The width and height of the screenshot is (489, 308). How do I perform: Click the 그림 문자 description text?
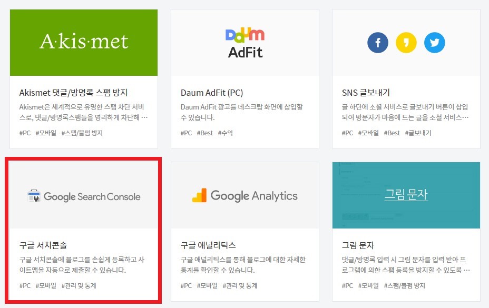tap(406, 265)
